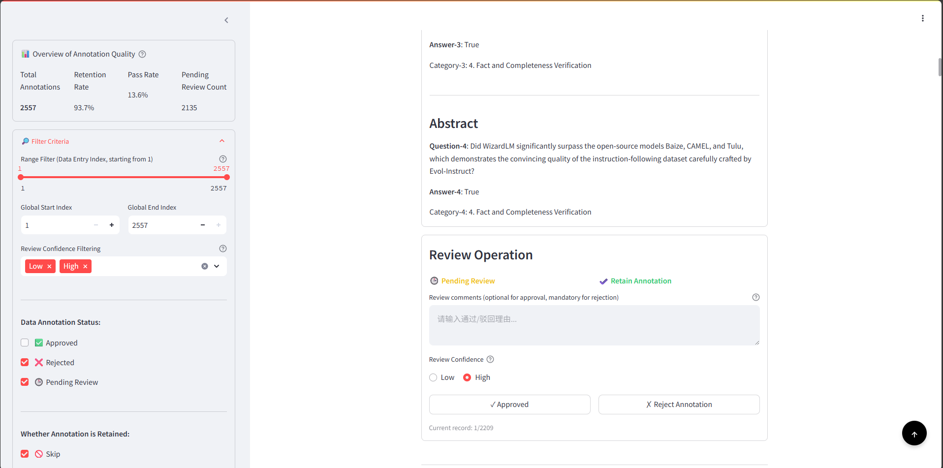Click Review Confidence Filtering help icon

[x=222, y=249]
